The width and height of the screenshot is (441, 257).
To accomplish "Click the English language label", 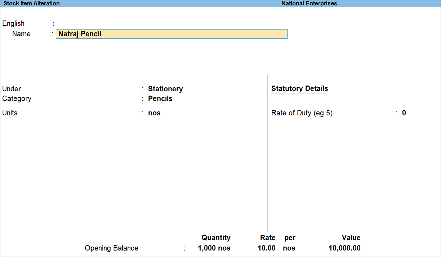I will 13,23.
